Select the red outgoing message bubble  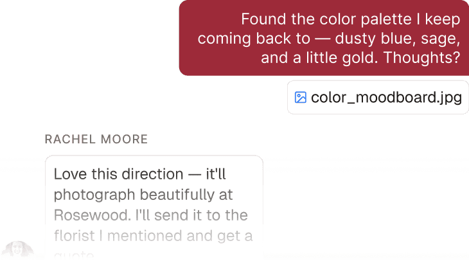324,38
